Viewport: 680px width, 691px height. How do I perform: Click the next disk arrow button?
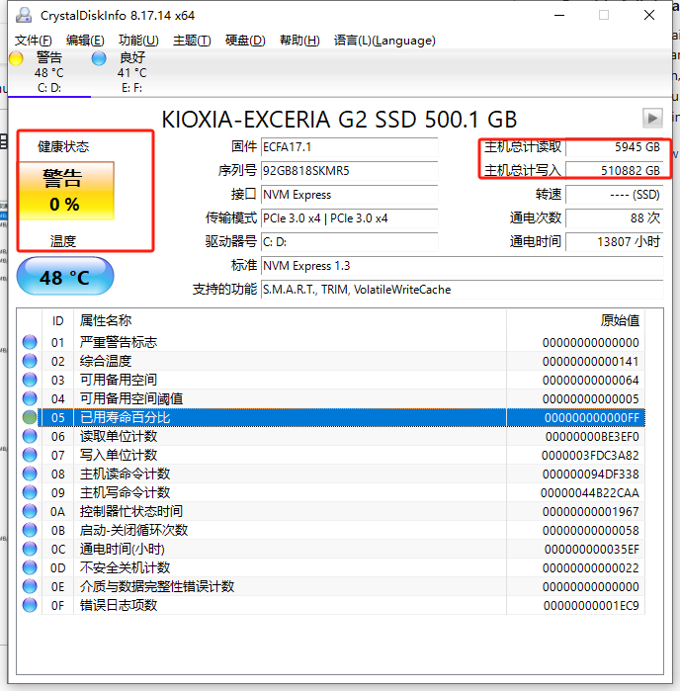click(x=652, y=118)
